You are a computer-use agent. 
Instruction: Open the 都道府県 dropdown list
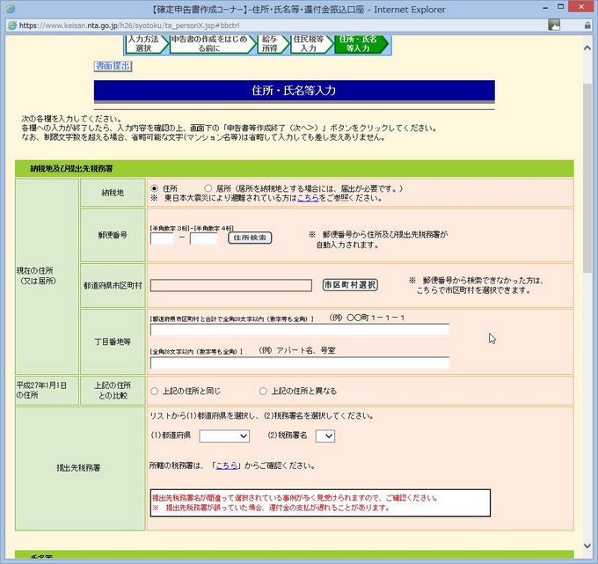click(224, 436)
